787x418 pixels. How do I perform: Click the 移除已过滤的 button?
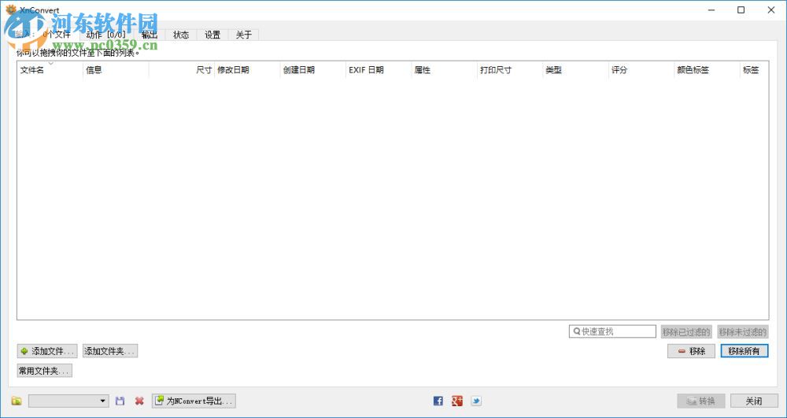tap(686, 331)
